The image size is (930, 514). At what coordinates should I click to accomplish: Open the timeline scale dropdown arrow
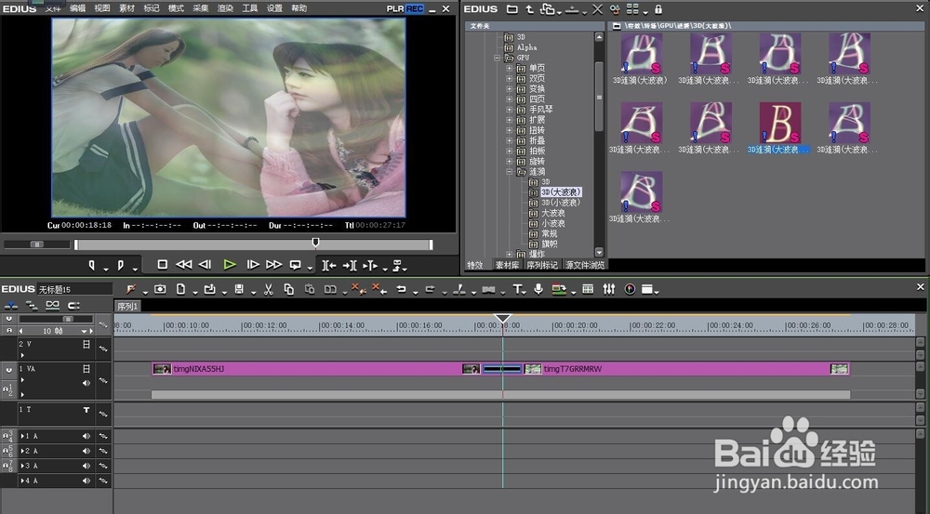(x=84, y=331)
